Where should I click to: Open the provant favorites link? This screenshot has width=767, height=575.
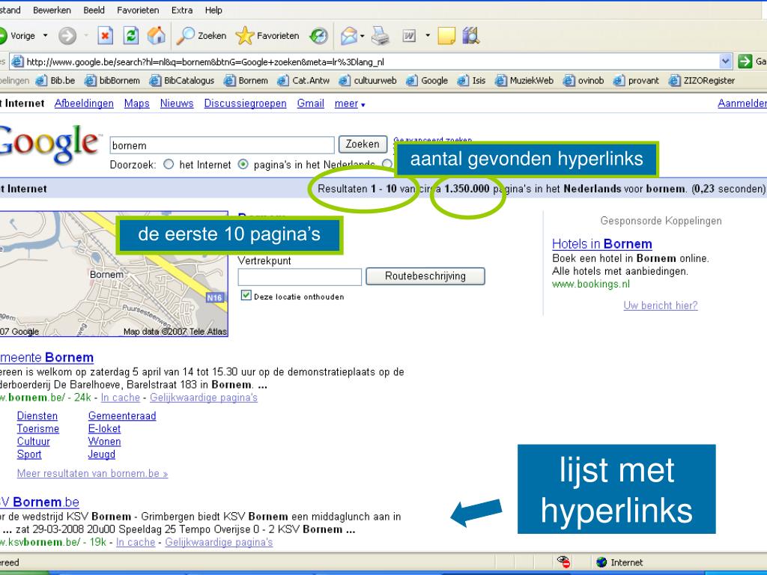637,81
